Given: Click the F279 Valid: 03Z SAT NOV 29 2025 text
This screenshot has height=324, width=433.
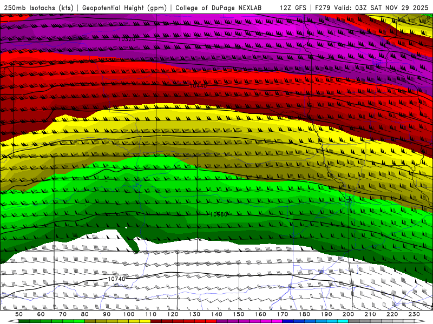Looking at the screenshot, I should coord(371,8).
